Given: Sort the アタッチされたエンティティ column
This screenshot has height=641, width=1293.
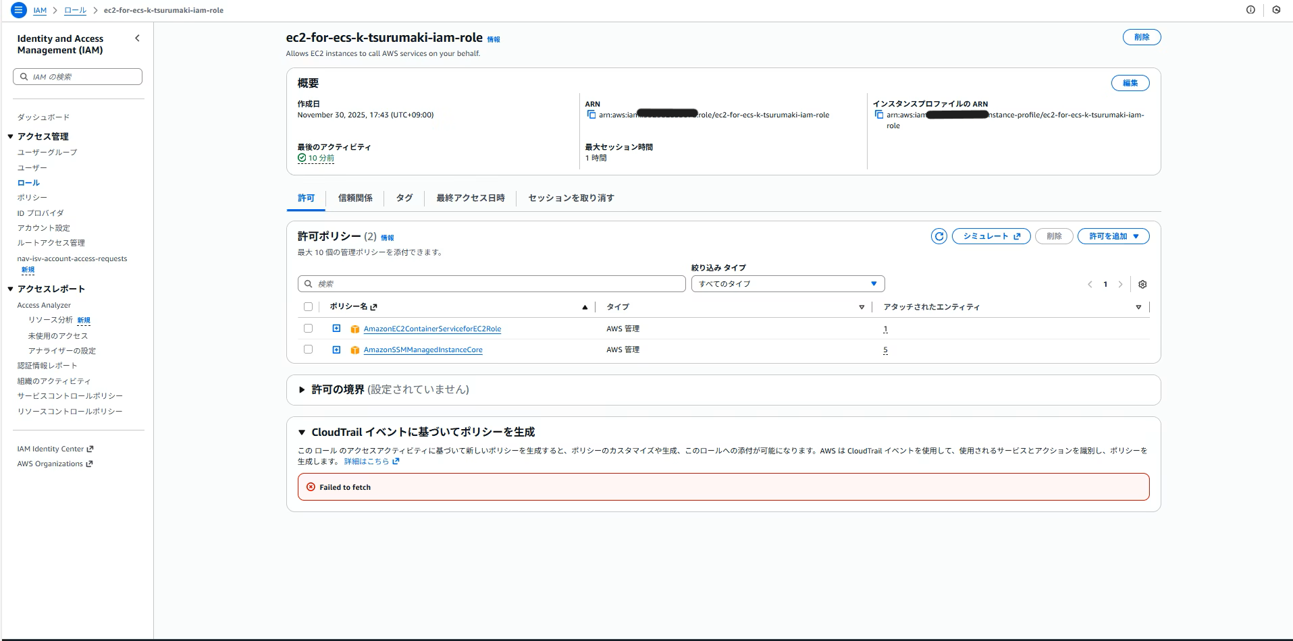Looking at the screenshot, I should click(x=1138, y=307).
